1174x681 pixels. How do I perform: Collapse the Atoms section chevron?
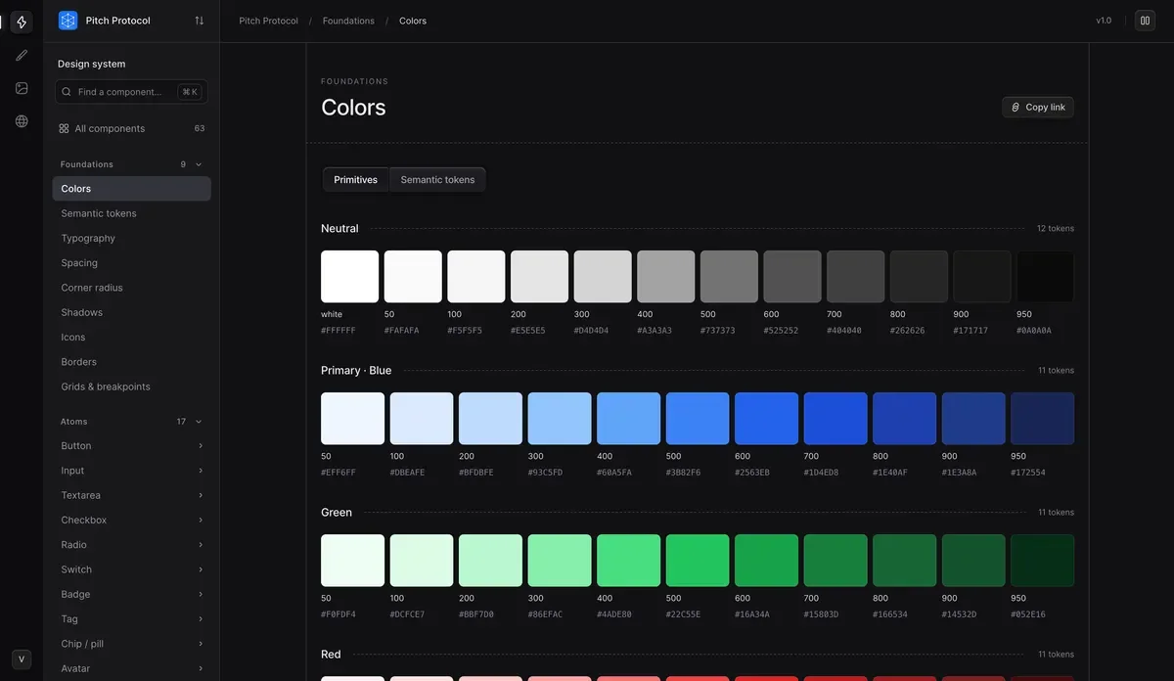pyautogui.click(x=200, y=422)
